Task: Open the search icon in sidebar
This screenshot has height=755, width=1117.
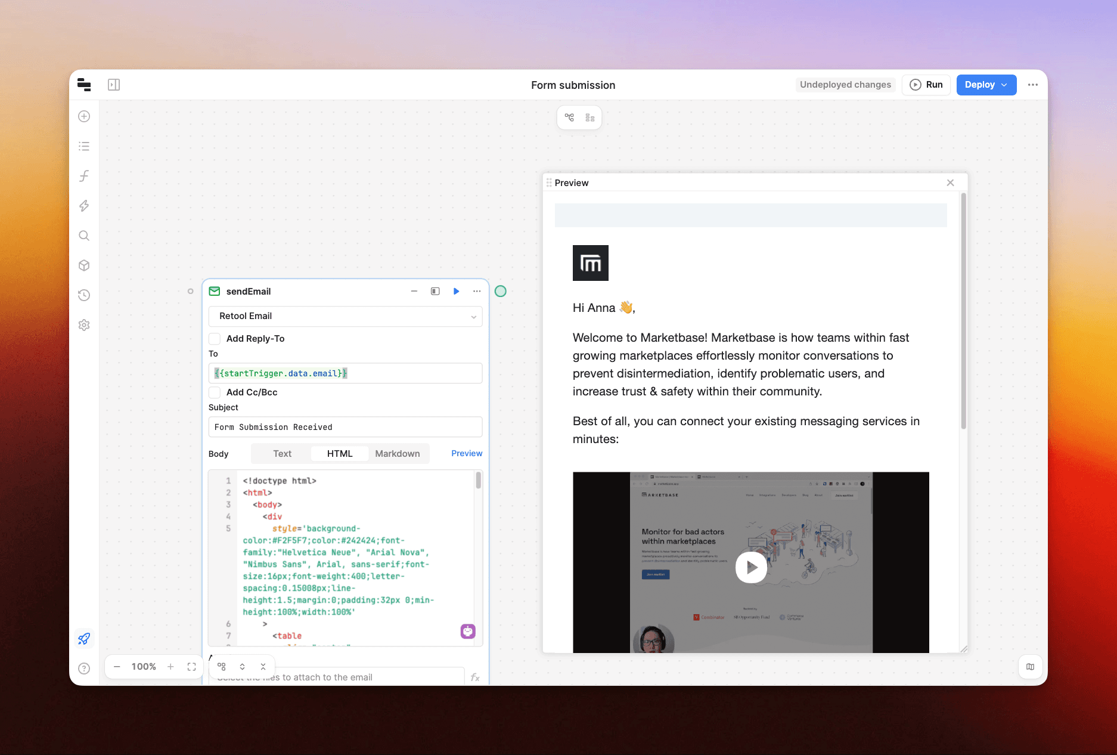Action: (x=84, y=236)
